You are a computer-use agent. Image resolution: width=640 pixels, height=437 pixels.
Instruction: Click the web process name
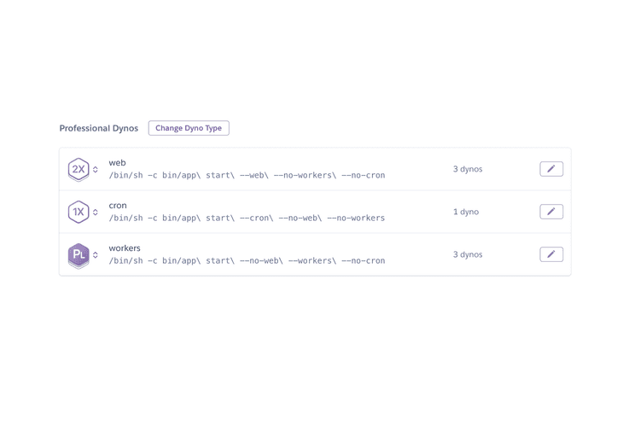click(117, 162)
